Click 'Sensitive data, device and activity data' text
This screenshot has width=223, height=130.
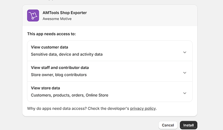point(67,54)
